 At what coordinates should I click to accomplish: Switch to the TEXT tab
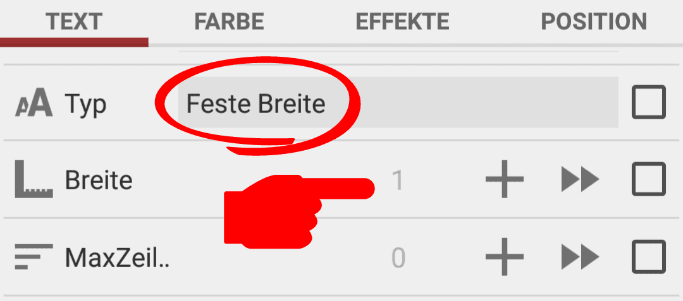pyautogui.click(x=74, y=22)
